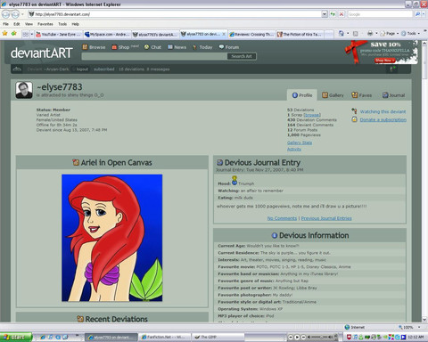Open Browse in the deviantART navigation
The image size is (428, 342).
(x=94, y=47)
